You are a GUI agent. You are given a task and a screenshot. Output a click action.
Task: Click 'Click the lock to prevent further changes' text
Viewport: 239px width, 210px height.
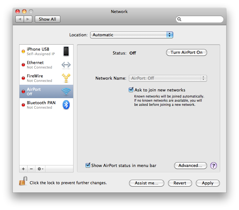68,183
